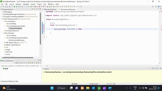This screenshot has width=162, height=91.
Task: Open the dropdown beside the New icon
Action: (3, 7)
